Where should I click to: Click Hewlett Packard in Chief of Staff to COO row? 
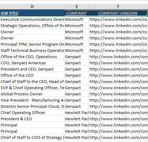[76, 137]
